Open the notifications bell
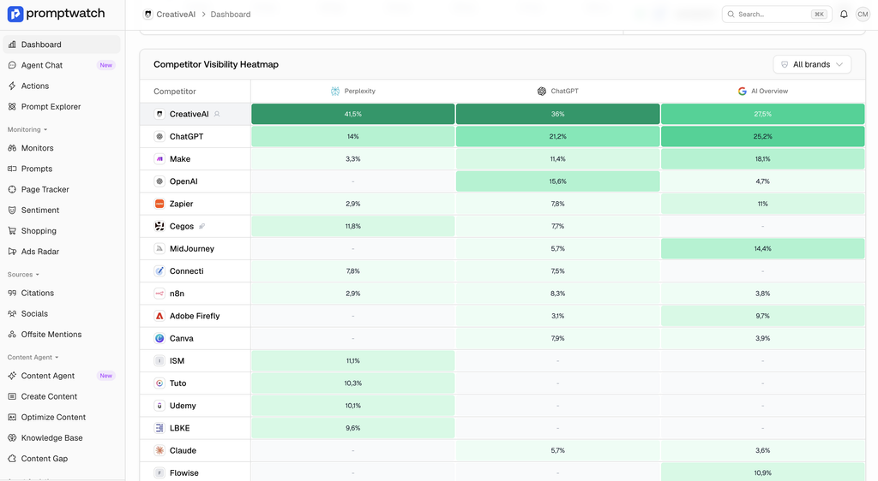This screenshot has height=481, width=878. tap(844, 15)
